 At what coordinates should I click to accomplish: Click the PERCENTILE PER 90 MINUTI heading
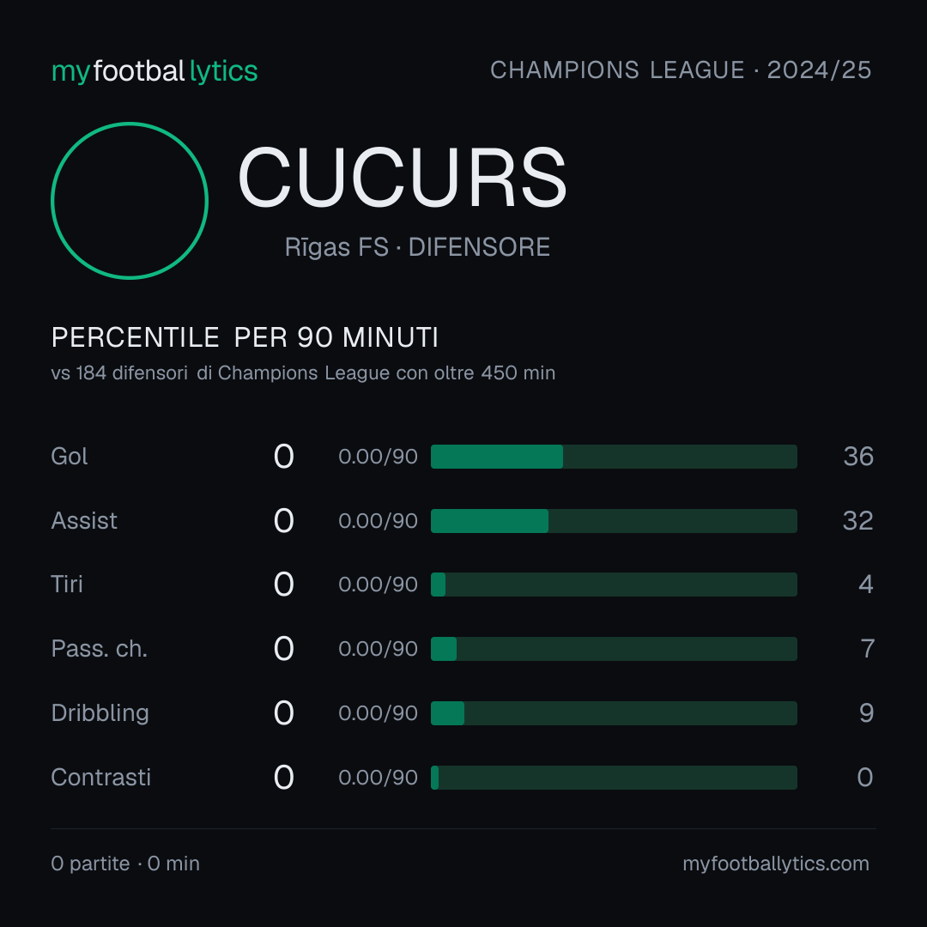(245, 337)
